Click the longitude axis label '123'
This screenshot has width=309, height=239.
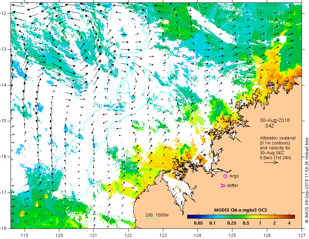point(163,235)
